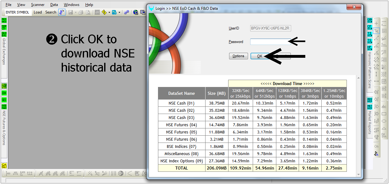
Task: Open the Help menu
Action: click(89, 5)
